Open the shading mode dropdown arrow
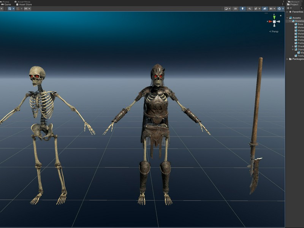Screen dimensions: 304x228 pos(230,9)
